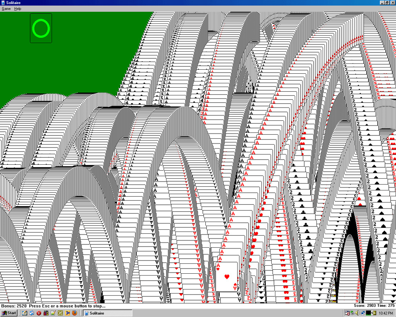Open the media player quick launch icon
The image size is (396, 317).
[x=67, y=313]
